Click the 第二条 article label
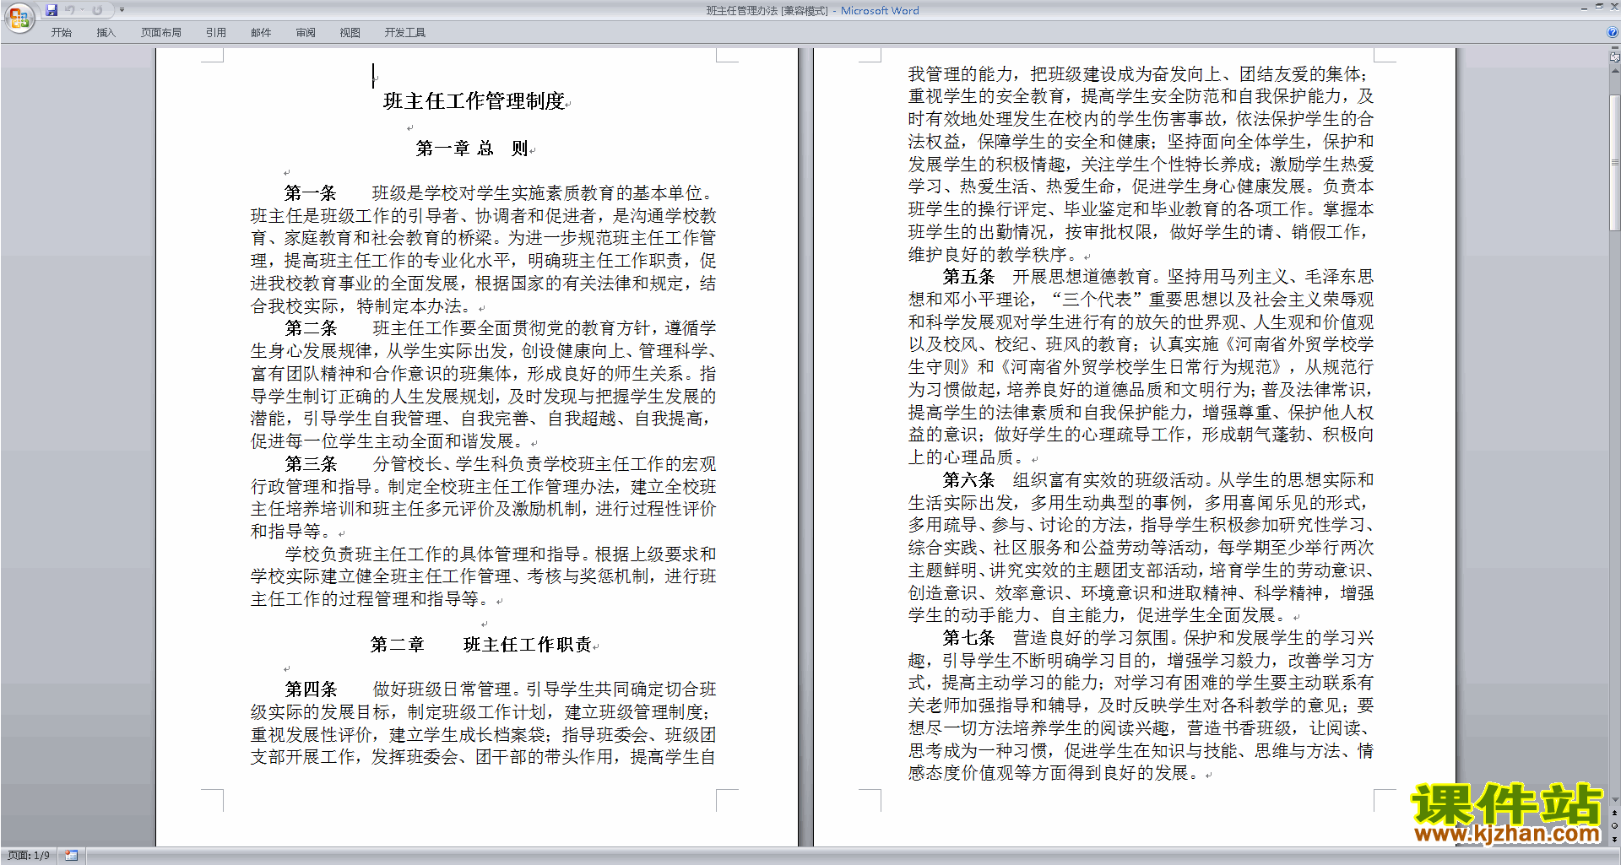Screen dimensions: 1621x865 point(311,328)
